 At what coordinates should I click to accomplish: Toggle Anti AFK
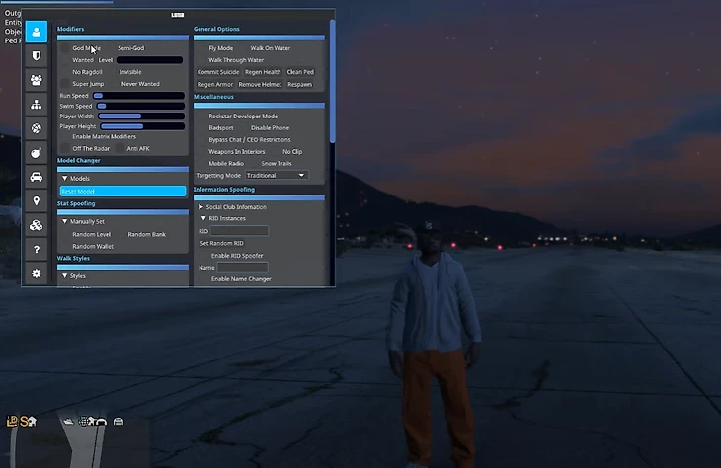[120, 148]
